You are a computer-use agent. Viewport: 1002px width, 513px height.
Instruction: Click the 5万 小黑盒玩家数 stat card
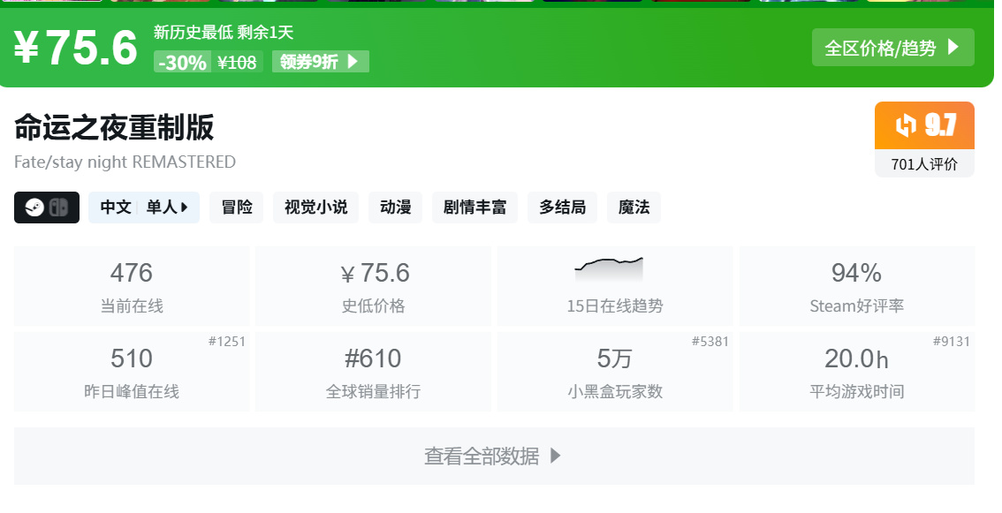[x=615, y=372]
